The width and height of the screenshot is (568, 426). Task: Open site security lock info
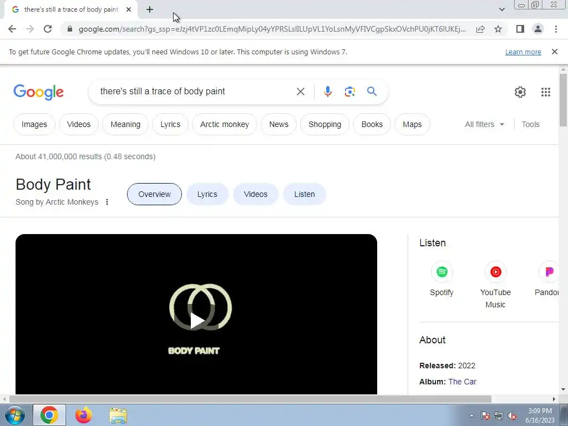pyautogui.click(x=70, y=29)
